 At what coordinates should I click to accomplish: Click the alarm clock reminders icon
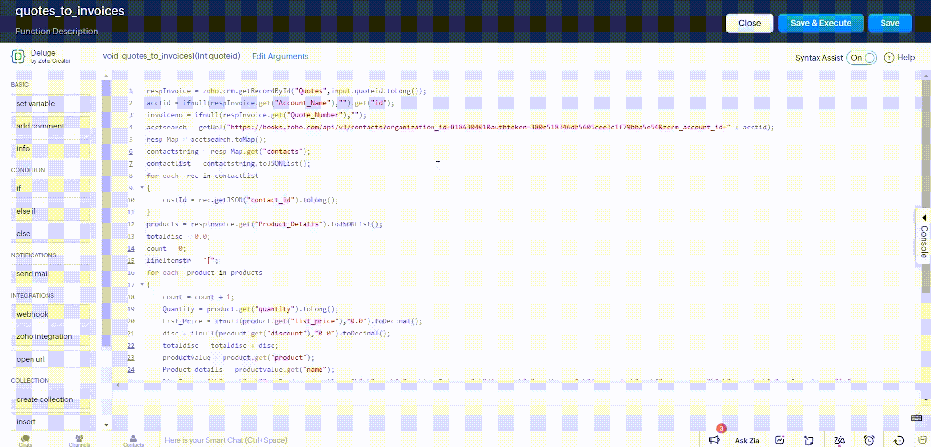click(869, 440)
